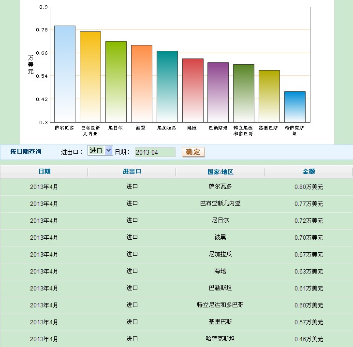Select the 基里巴斯 olive bar in chart
The height and width of the screenshot is (347, 353).
point(269,96)
